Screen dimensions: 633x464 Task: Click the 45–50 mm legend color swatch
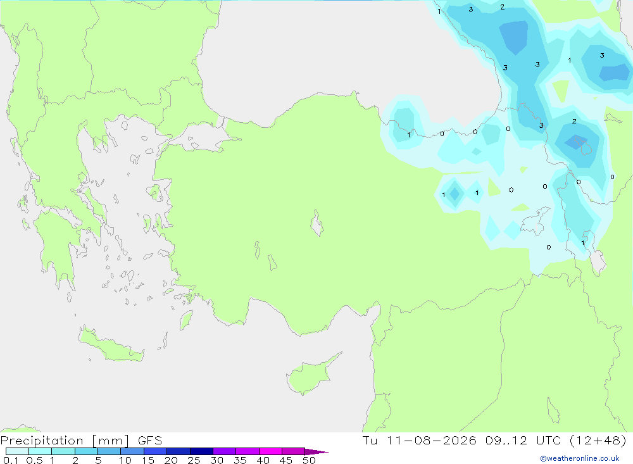[294, 451]
